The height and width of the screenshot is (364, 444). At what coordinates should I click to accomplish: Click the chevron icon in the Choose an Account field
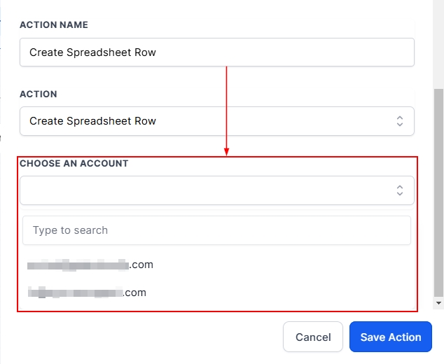pos(400,190)
